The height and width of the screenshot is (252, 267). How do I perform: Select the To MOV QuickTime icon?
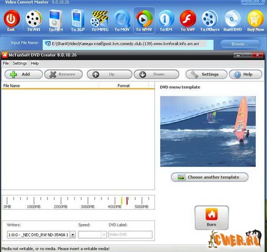click(122, 19)
